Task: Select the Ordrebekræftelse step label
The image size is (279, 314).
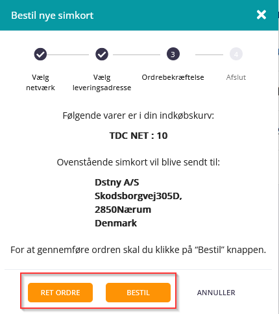Action: (173, 77)
